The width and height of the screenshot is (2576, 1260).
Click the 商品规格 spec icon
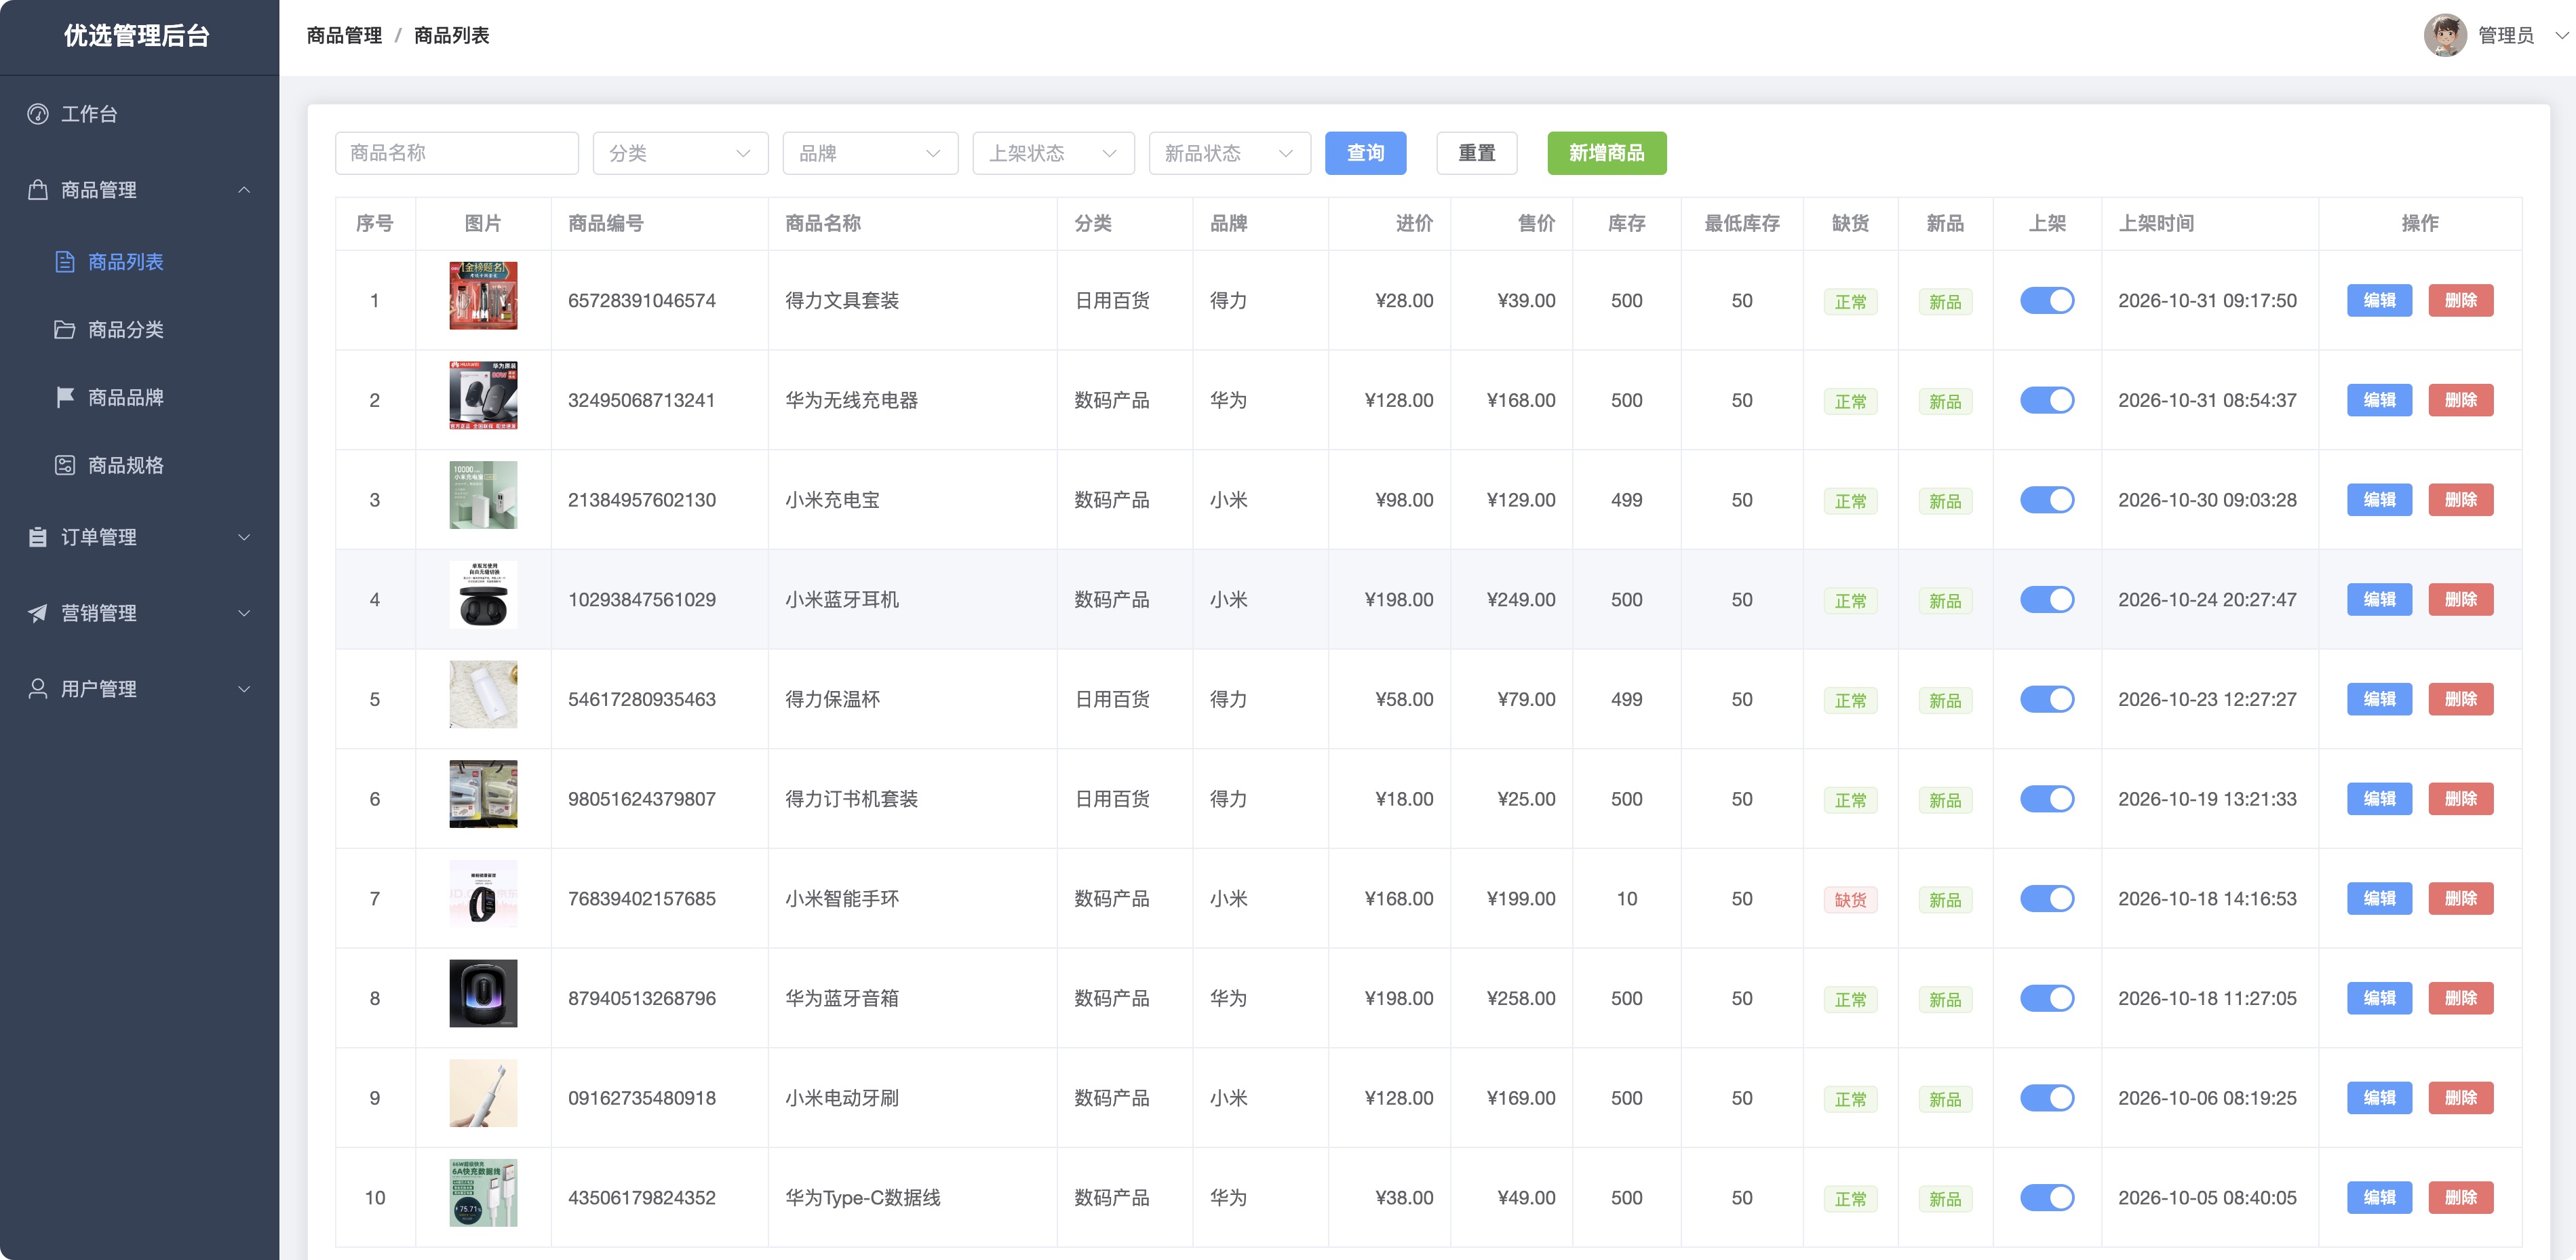[x=65, y=466]
